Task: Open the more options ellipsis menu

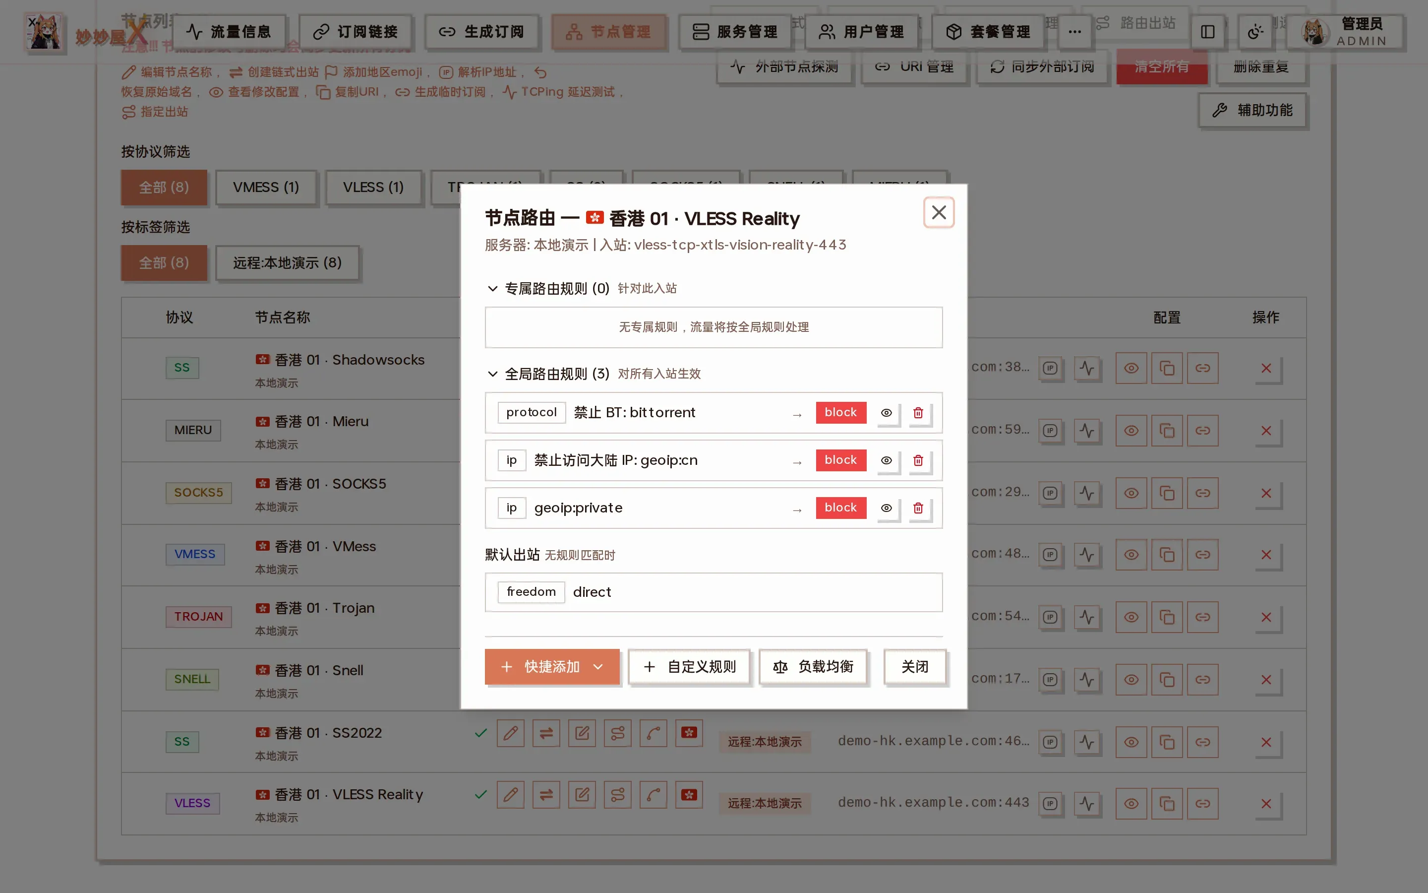Action: pyautogui.click(x=1074, y=32)
